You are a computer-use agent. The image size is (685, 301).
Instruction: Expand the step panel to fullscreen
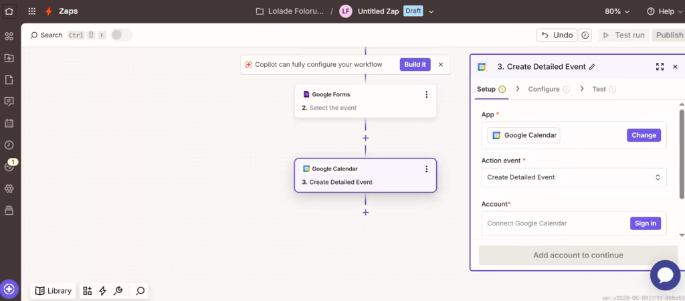click(x=660, y=67)
